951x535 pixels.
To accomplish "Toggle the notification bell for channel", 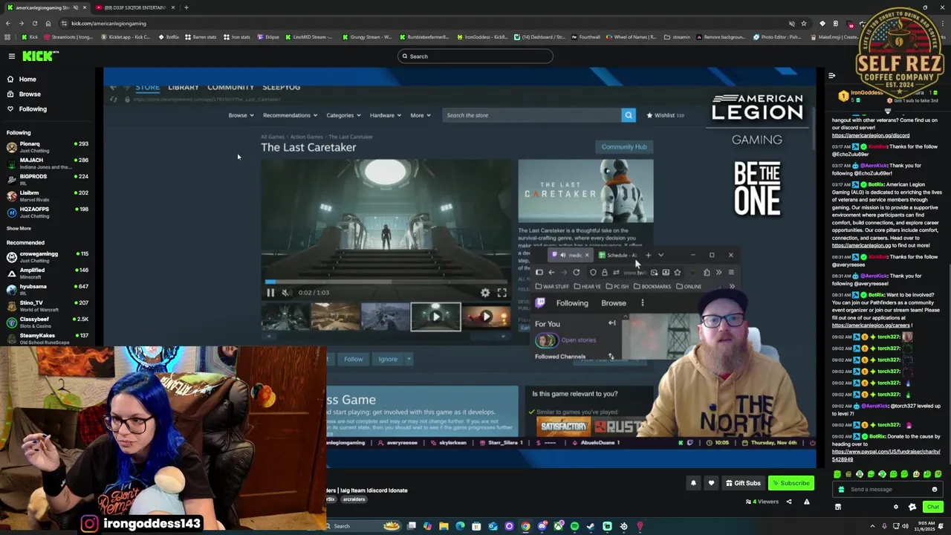I will (693, 483).
